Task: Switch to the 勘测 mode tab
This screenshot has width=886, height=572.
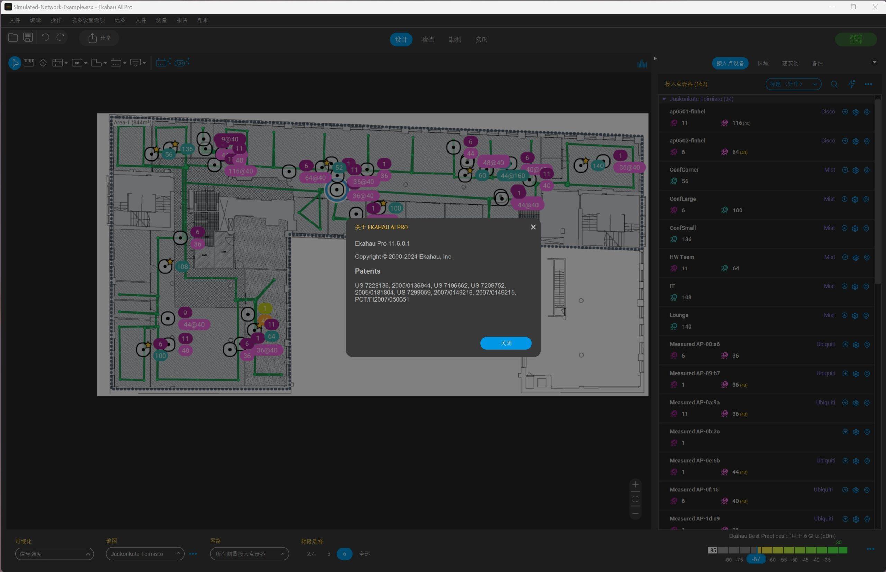Action: 455,39
